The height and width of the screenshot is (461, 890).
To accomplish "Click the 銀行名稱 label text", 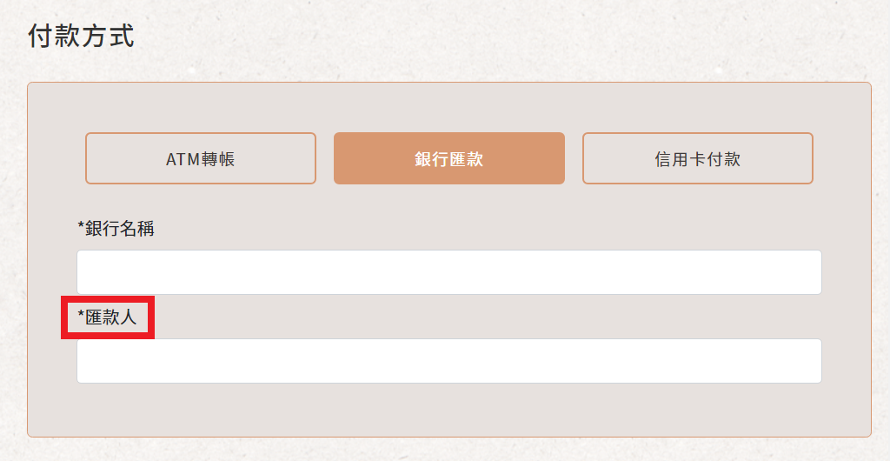I will click(120, 229).
